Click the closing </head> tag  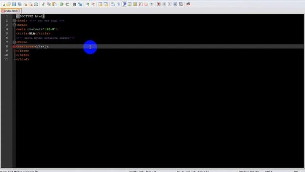pyautogui.click(x=22, y=55)
